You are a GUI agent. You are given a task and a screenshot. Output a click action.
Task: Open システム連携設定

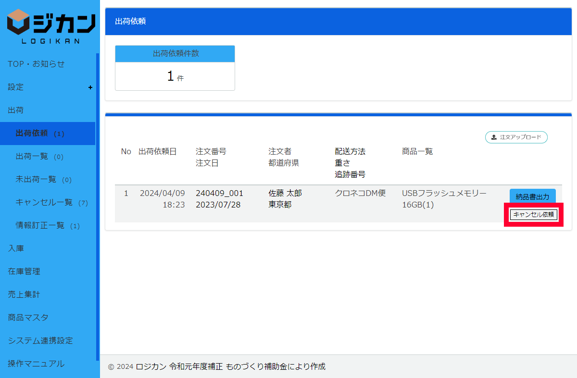click(x=40, y=341)
